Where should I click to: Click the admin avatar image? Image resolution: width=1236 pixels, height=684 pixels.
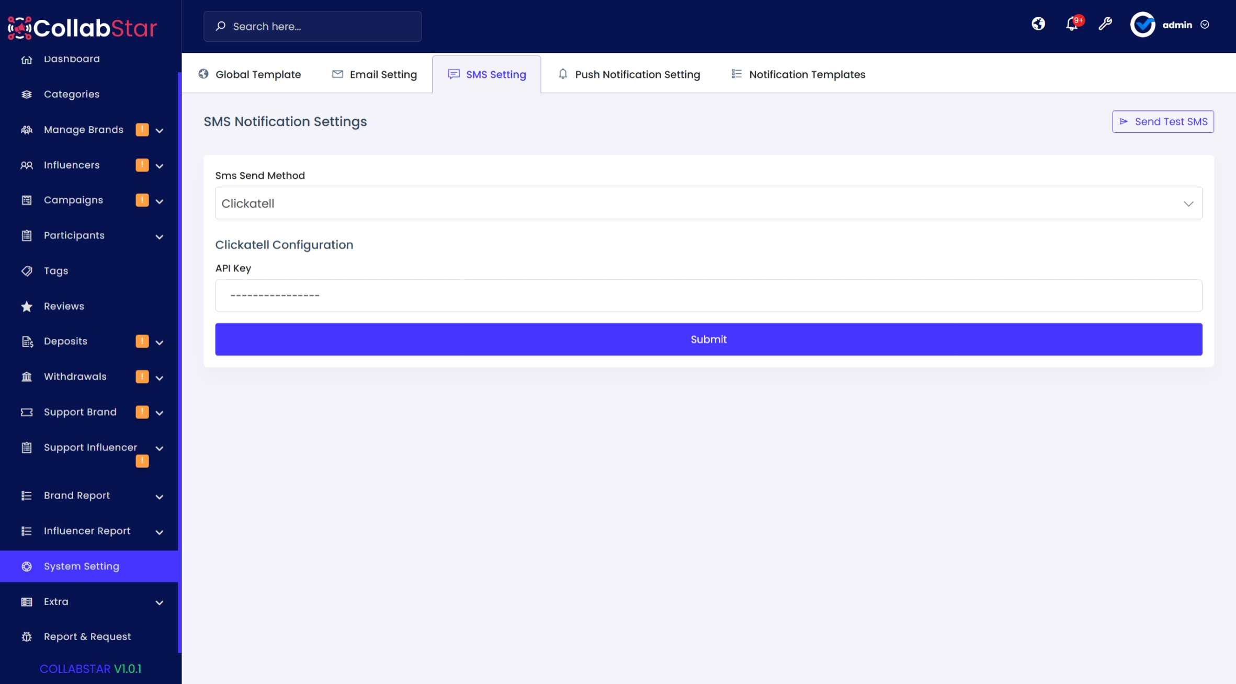[1143, 25]
